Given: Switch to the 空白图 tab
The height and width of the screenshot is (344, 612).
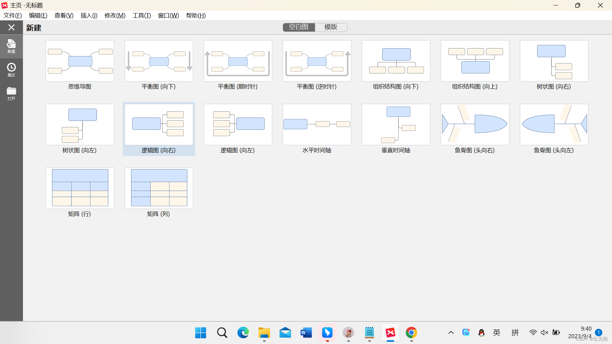Looking at the screenshot, I should [299, 27].
